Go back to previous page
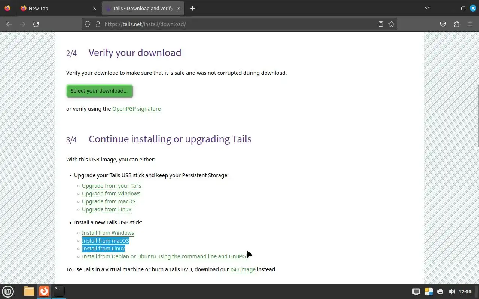Image resolution: width=479 pixels, height=299 pixels. click(x=9, y=24)
